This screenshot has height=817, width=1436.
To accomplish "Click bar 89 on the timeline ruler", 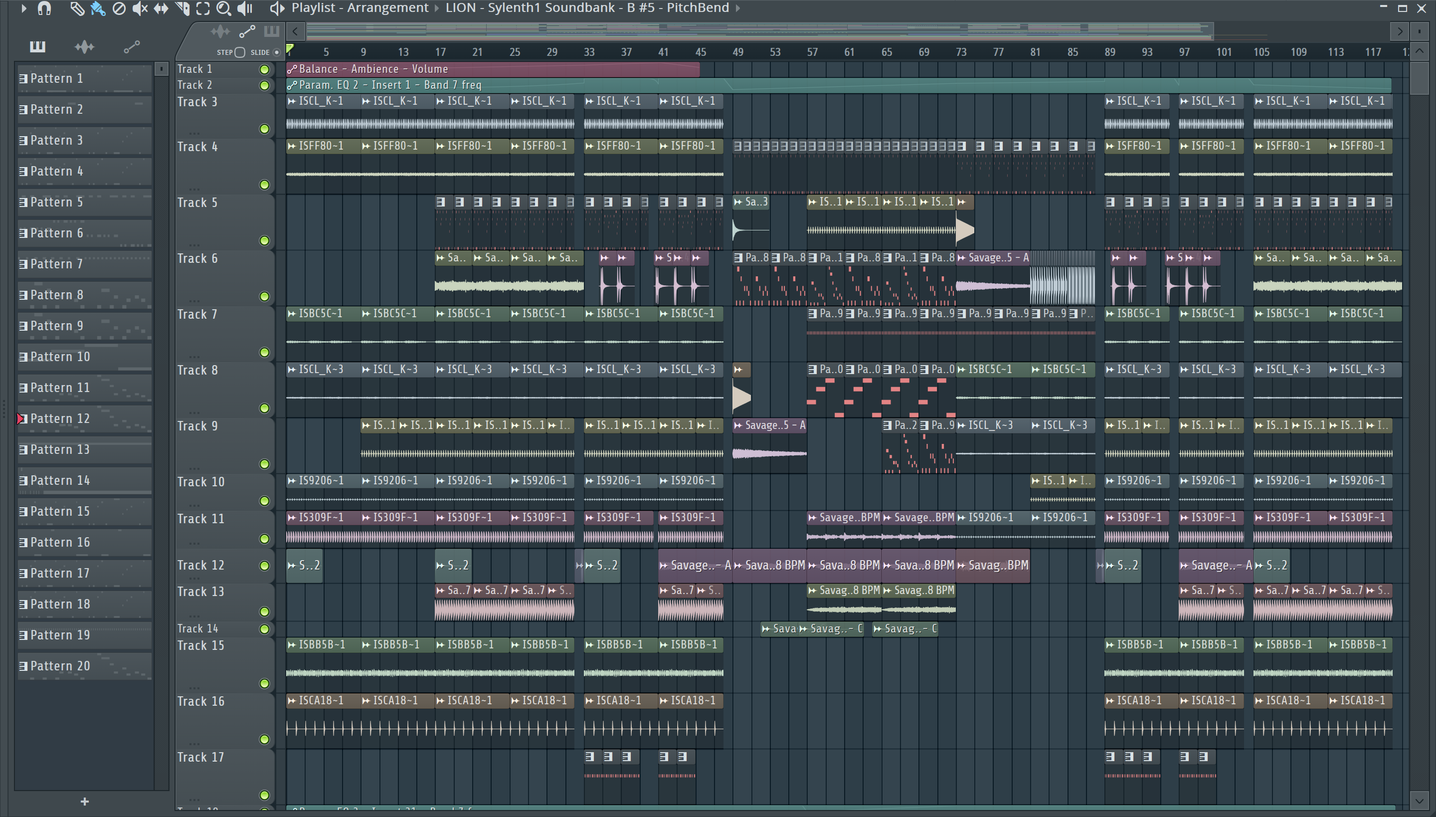I will [x=1109, y=52].
